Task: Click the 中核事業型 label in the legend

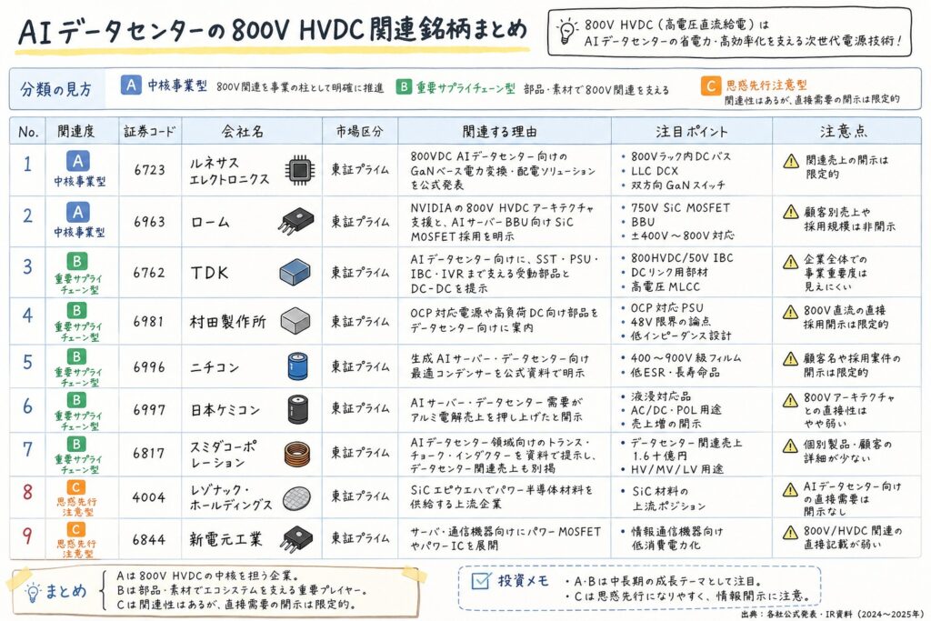Action: tap(177, 85)
